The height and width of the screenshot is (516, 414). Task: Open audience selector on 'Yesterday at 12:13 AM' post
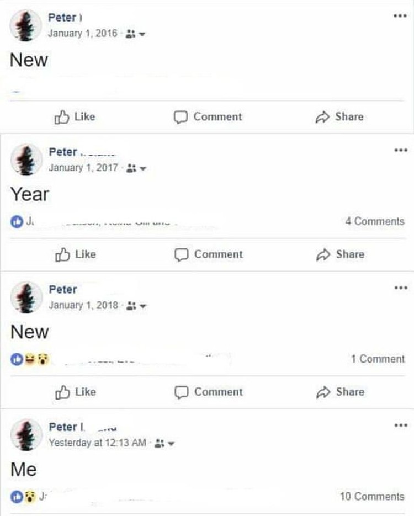[x=164, y=443]
